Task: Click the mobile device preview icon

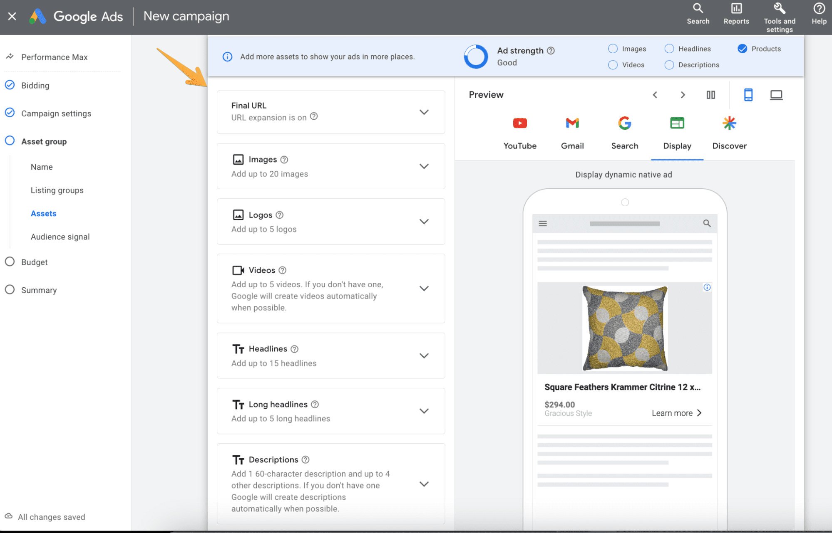Action: (x=748, y=95)
